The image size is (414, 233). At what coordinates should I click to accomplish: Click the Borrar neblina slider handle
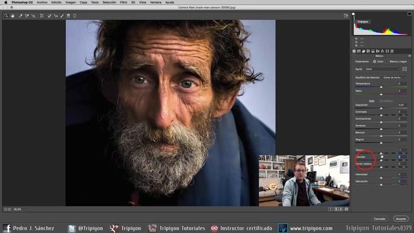click(x=381, y=167)
